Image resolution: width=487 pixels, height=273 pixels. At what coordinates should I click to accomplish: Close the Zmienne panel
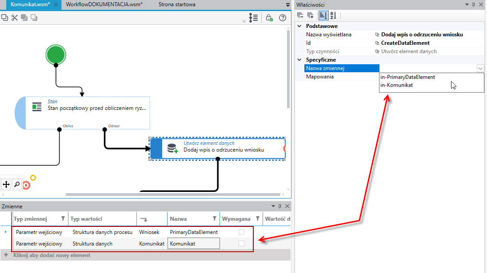click(287, 206)
